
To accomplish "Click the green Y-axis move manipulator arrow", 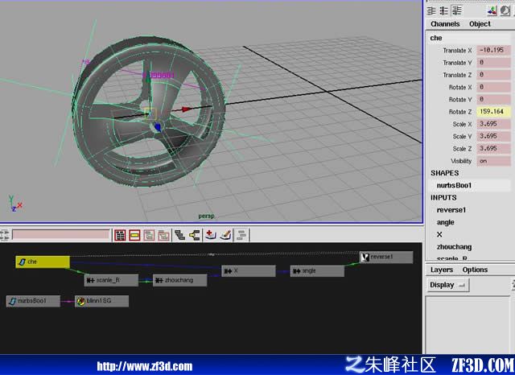I will (148, 78).
